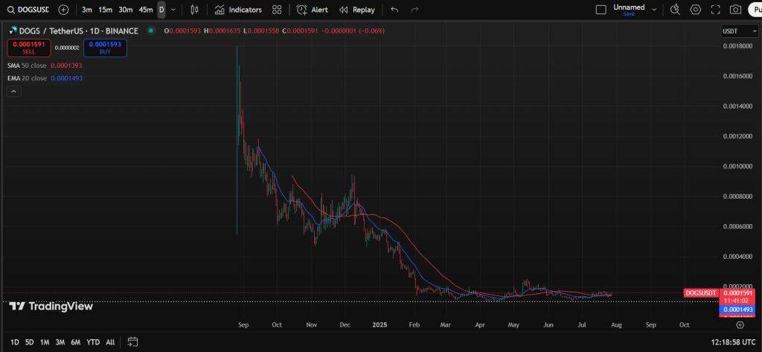Open chart settings hexagon icon
The height and width of the screenshot is (352, 762).
(x=696, y=10)
